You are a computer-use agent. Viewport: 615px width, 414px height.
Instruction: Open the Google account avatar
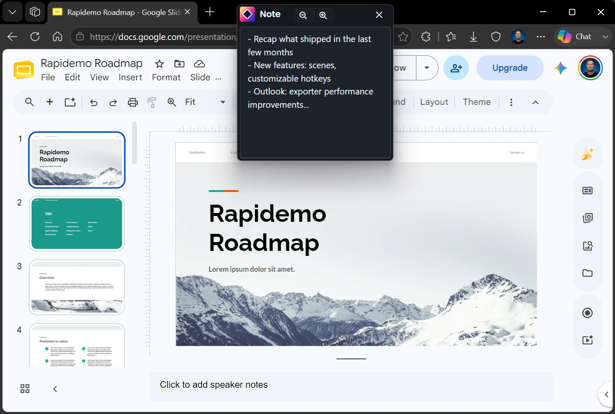point(590,68)
